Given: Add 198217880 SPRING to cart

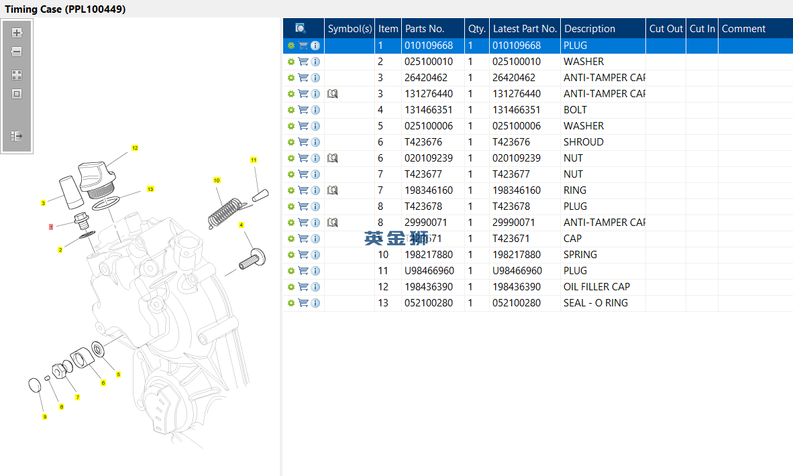Looking at the screenshot, I should (x=303, y=255).
